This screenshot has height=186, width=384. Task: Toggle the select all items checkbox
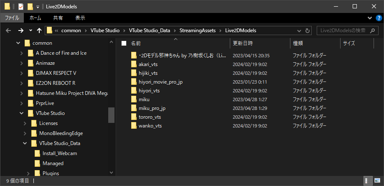(124, 43)
